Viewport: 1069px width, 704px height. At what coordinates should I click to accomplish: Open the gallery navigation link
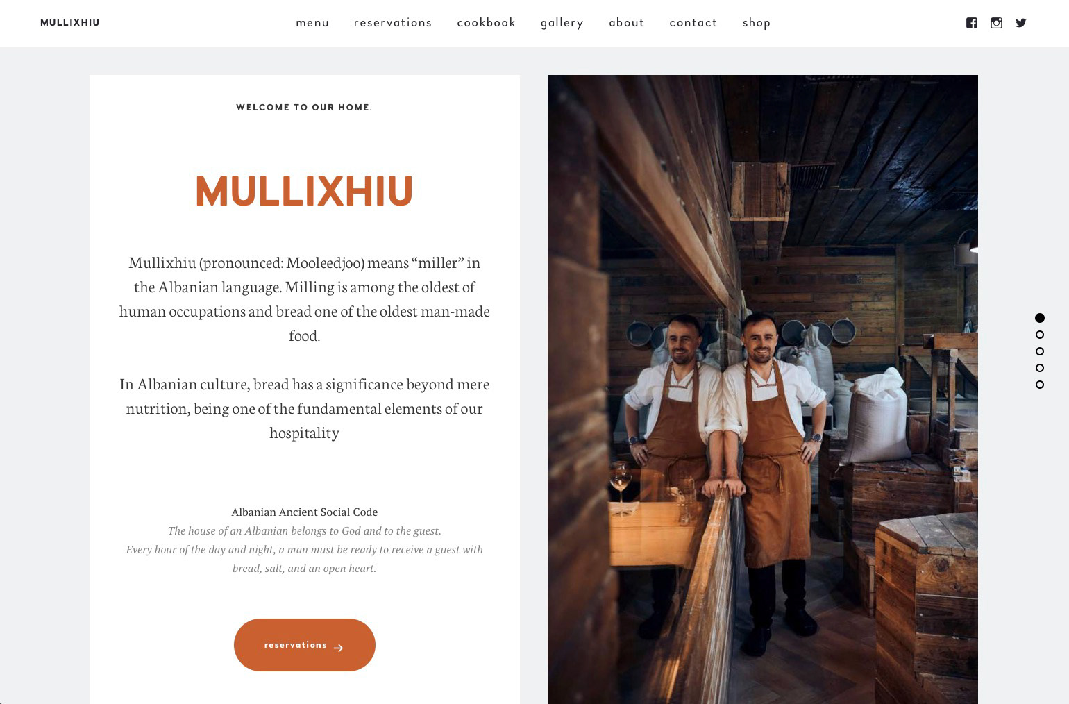pos(562,23)
